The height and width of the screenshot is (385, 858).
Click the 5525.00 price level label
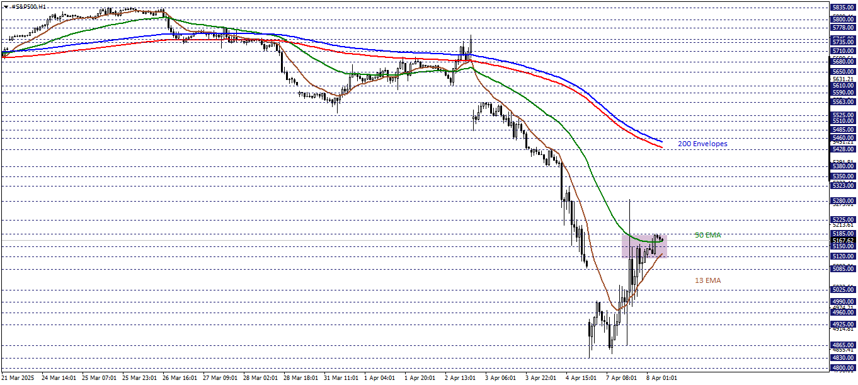(x=843, y=115)
